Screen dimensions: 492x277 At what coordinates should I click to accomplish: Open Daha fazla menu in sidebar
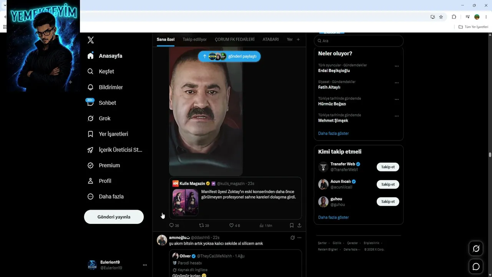(x=105, y=197)
